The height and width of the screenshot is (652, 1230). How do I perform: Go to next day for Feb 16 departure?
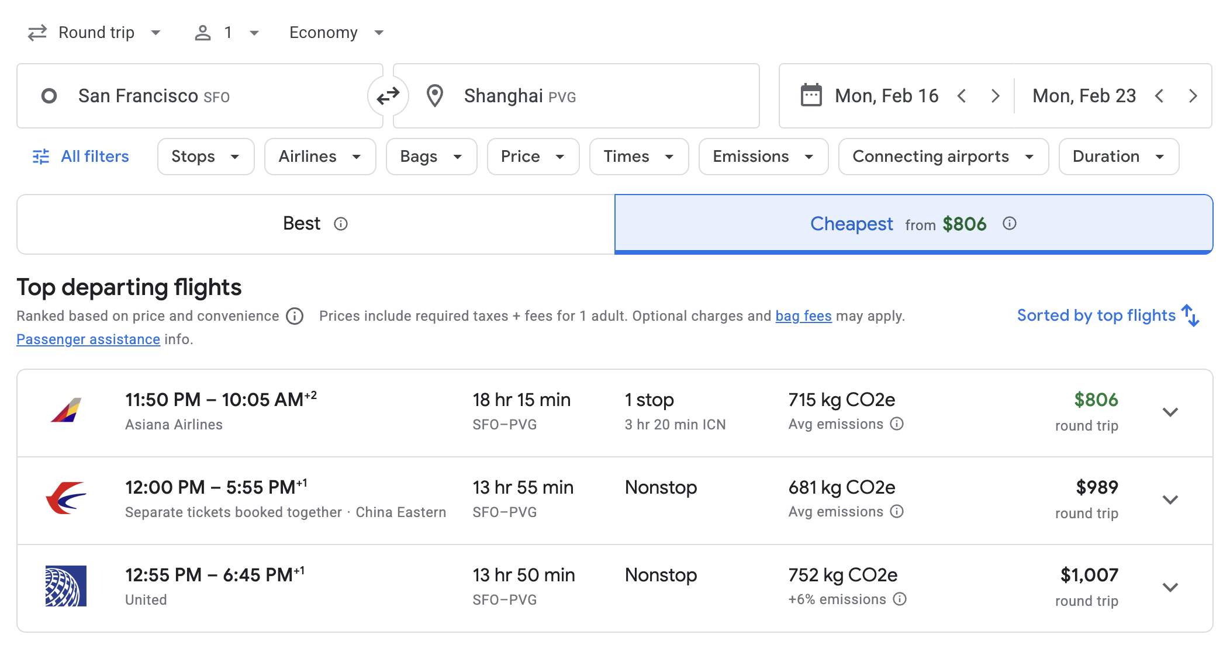(996, 96)
